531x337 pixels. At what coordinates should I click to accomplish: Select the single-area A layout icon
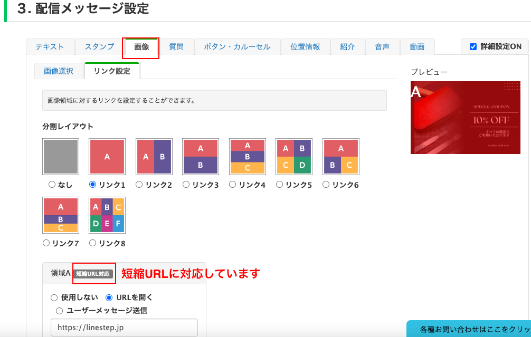click(x=107, y=157)
